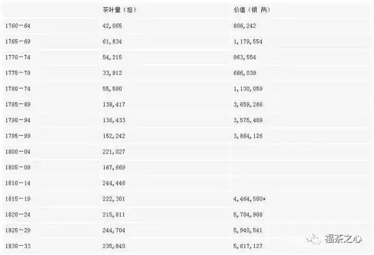Screen dimensions: 374x255
Task: Click the 1760－64 period cell
Action: 18,26
